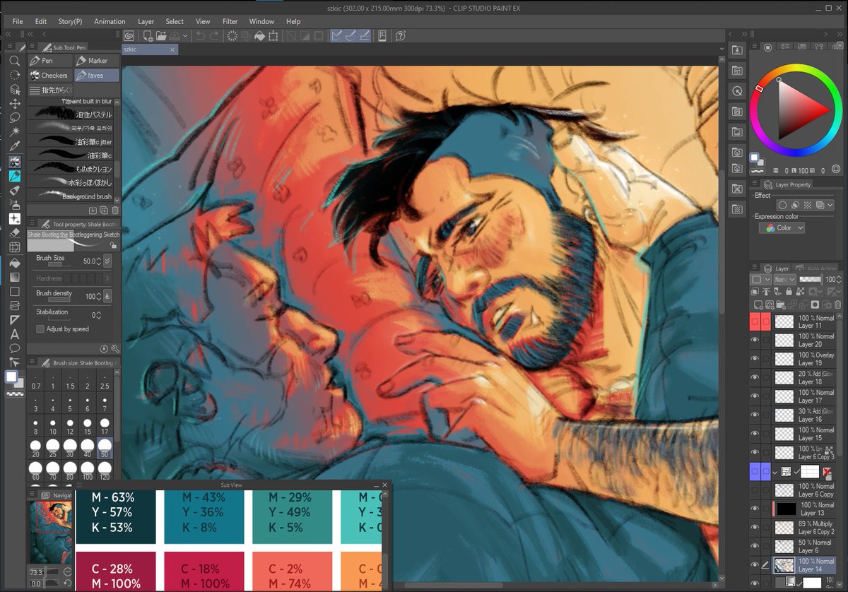Open the Save dropdown arrow in command bar
Image resolution: width=848 pixels, height=592 pixels.
pos(185,35)
